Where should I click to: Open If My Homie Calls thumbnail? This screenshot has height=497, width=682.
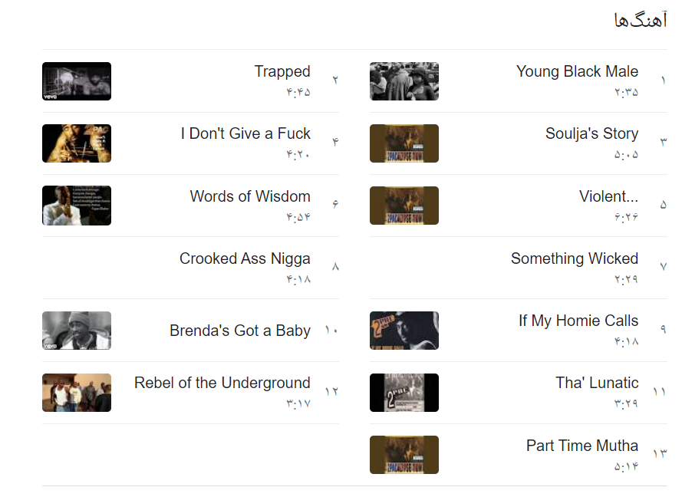pyautogui.click(x=404, y=331)
